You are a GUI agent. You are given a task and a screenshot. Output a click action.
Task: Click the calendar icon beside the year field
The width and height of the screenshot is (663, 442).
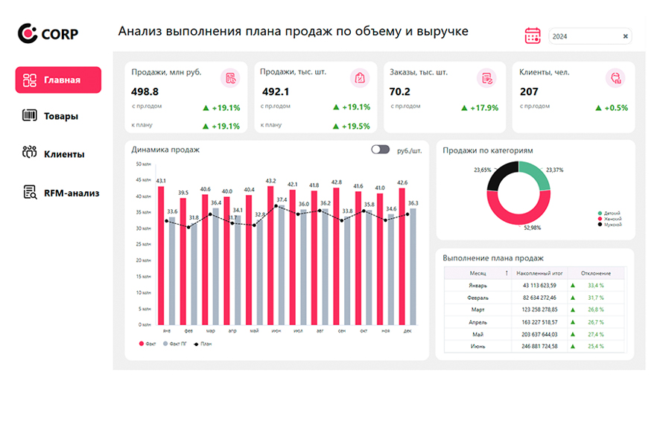coord(533,36)
